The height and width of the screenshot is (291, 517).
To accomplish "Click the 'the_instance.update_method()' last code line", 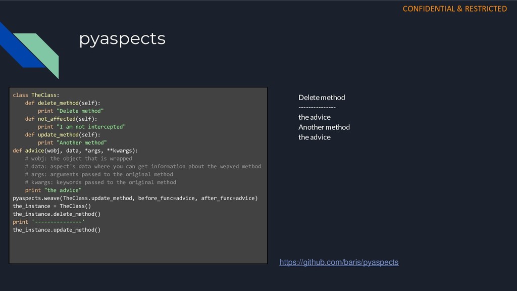I will click(57, 230).
